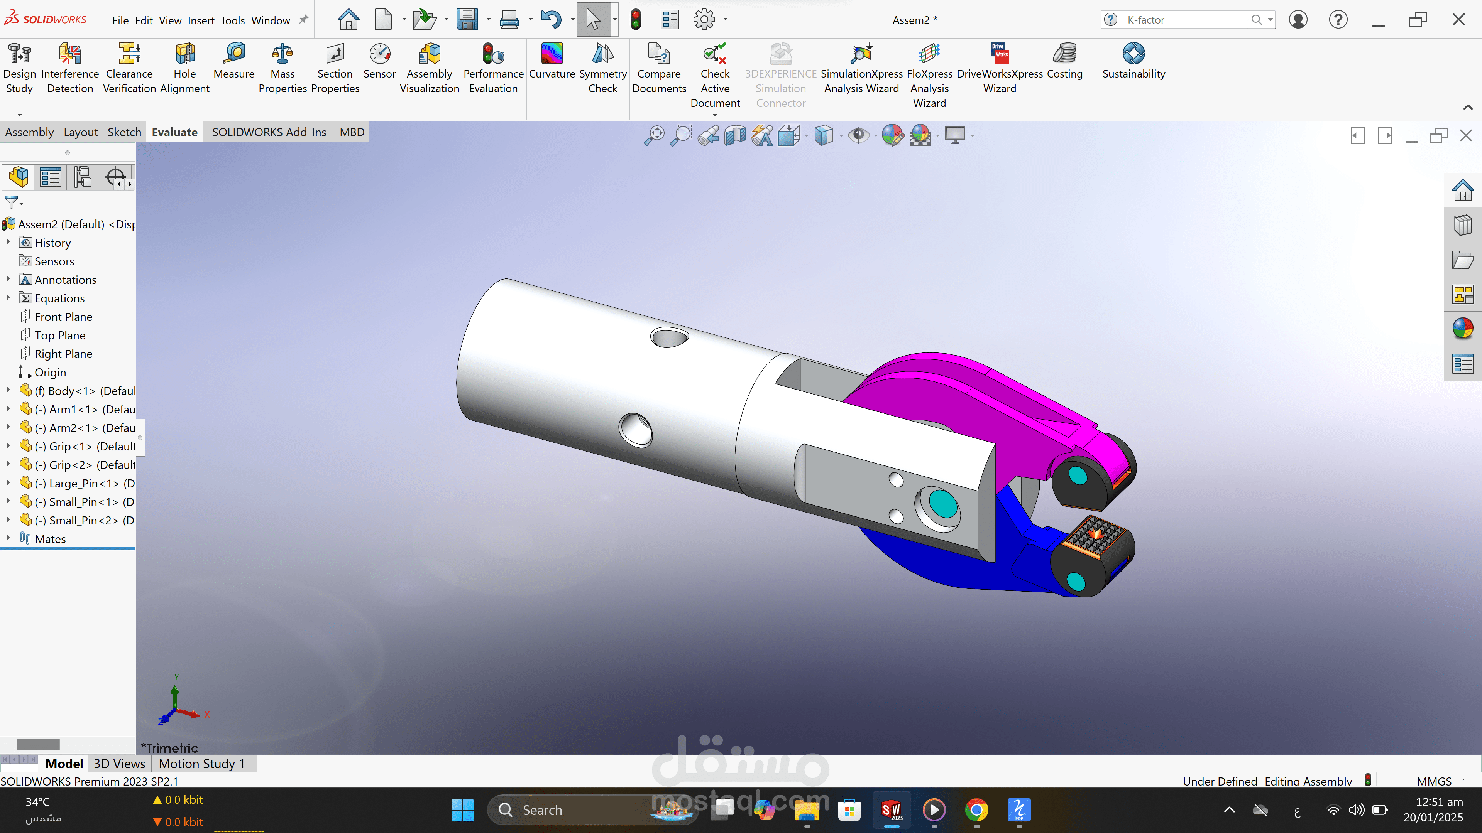The width and height of the screenshot is (1482, 833).
Task: Open Sustainability tool
Action: [x=1133, y=61]
